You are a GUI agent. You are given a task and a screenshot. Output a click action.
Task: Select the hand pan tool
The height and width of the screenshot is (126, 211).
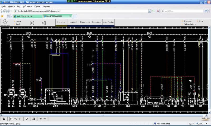(11, 119)
